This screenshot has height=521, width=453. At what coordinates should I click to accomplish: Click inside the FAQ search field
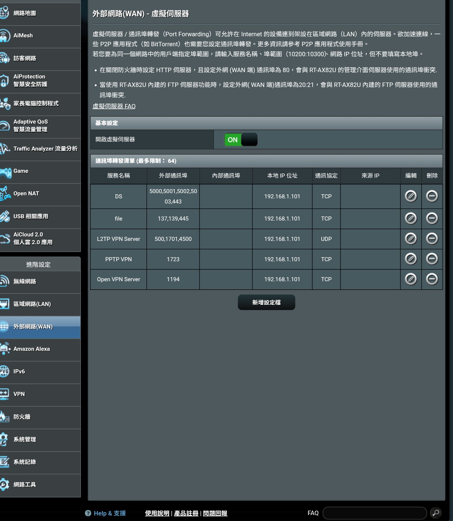pyautogui.click(x=375, y=513)
